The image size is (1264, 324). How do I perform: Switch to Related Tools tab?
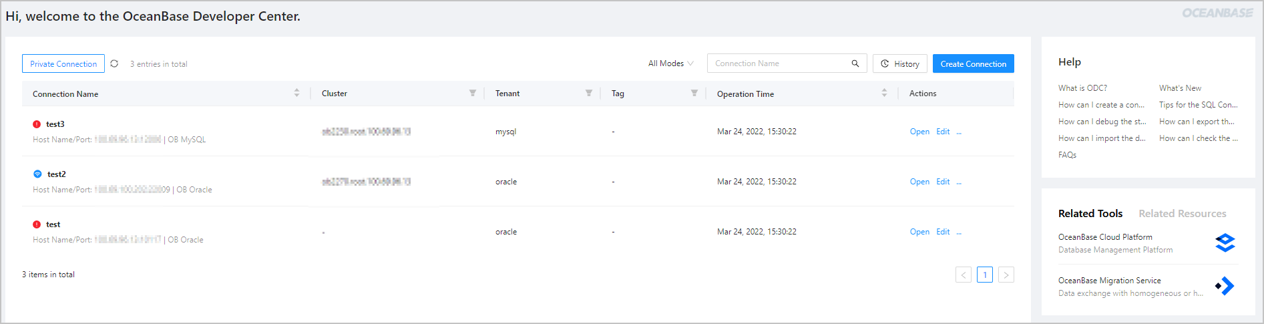point(1090,214)
